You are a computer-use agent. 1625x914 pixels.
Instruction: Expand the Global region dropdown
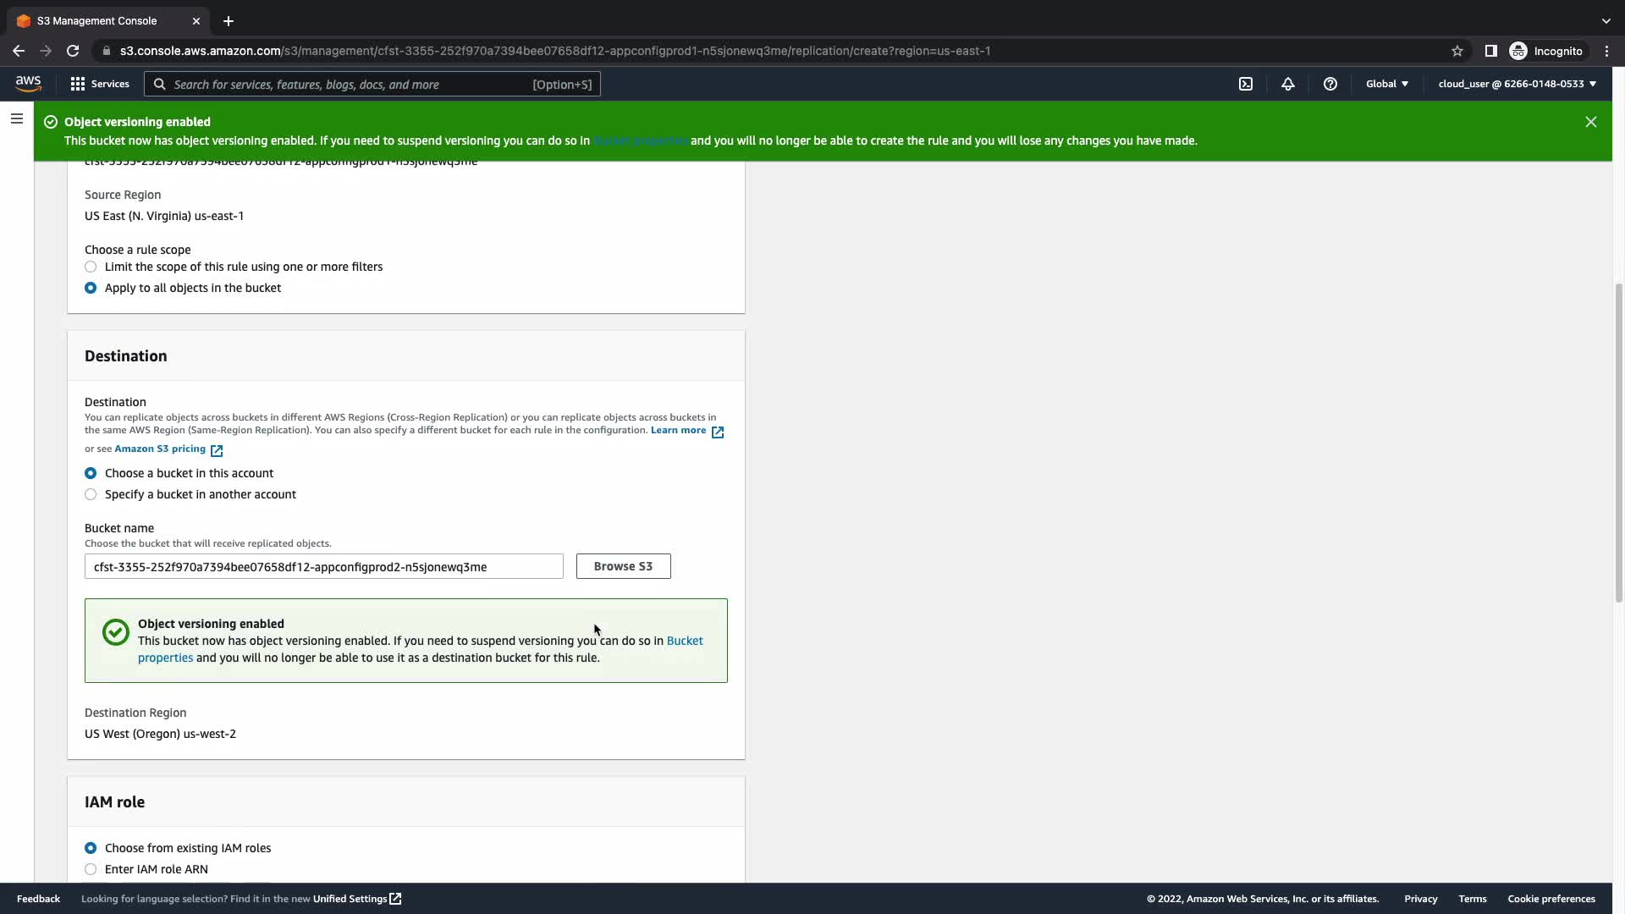pyautogui.click(x=1387, y=84)
